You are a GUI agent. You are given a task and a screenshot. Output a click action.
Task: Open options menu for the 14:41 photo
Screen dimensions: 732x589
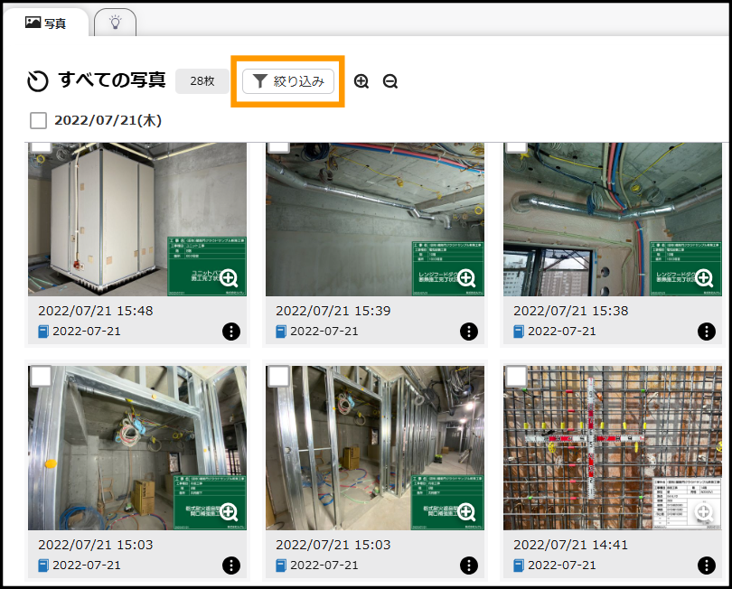[707, 566]
